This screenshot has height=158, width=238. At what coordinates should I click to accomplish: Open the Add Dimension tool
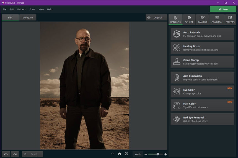click(x=202, y=78)
